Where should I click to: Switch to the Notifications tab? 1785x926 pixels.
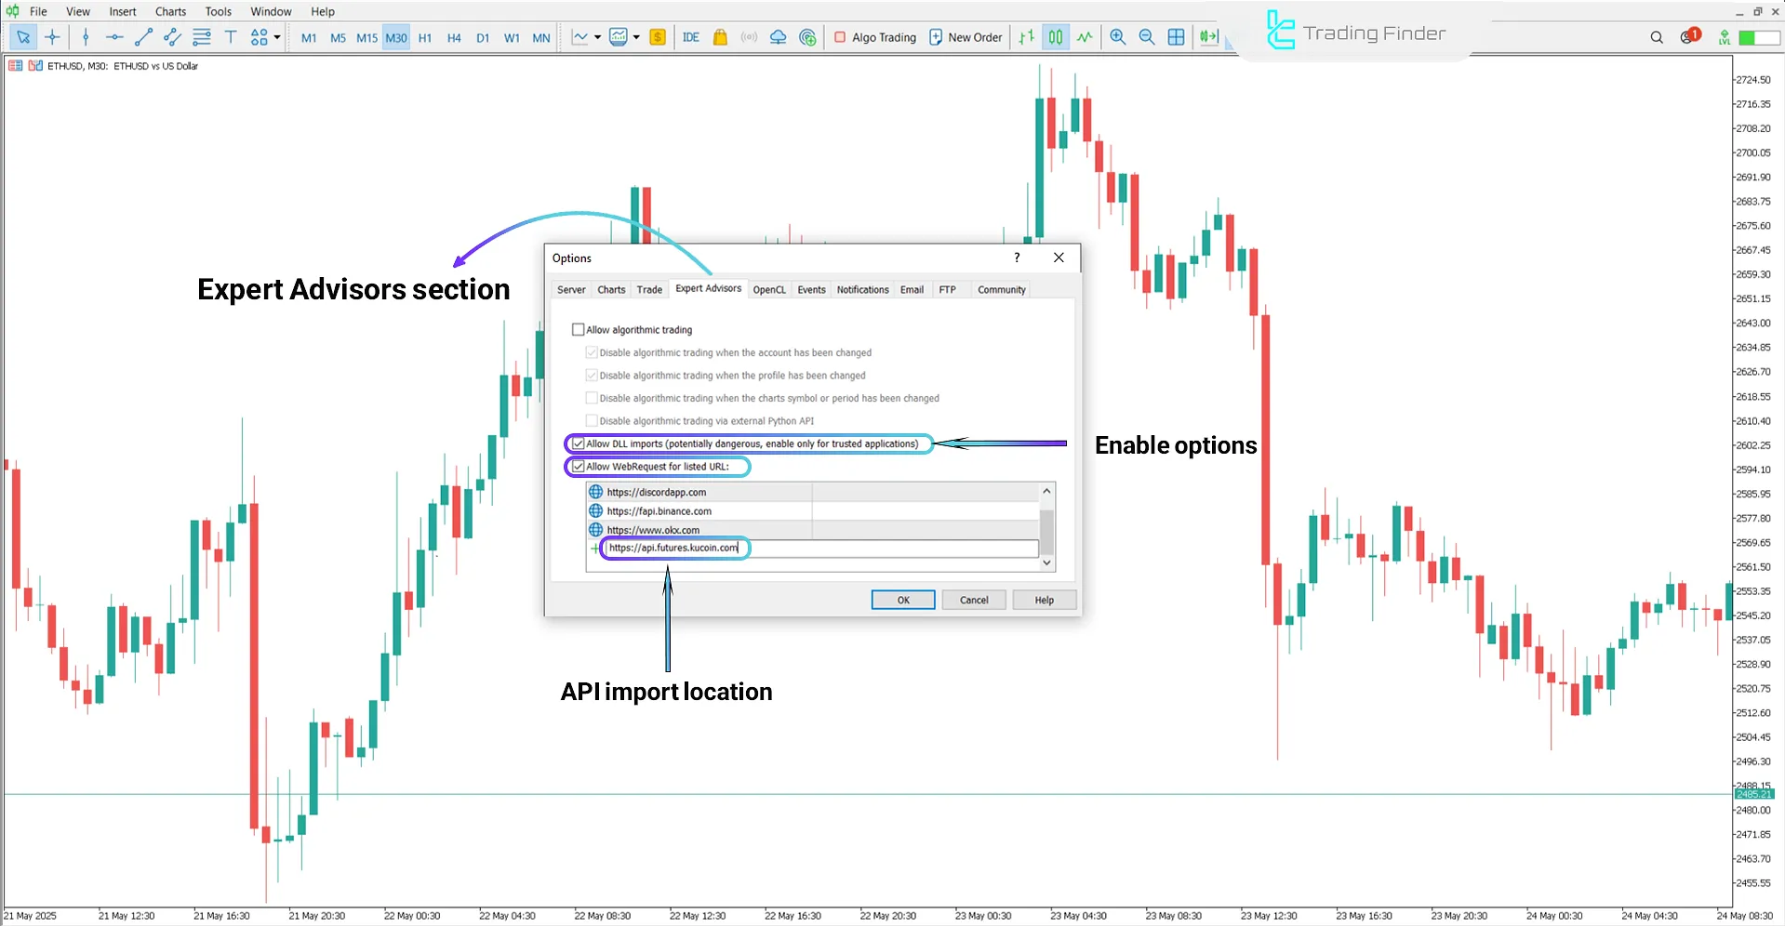[x=862, y=290]
